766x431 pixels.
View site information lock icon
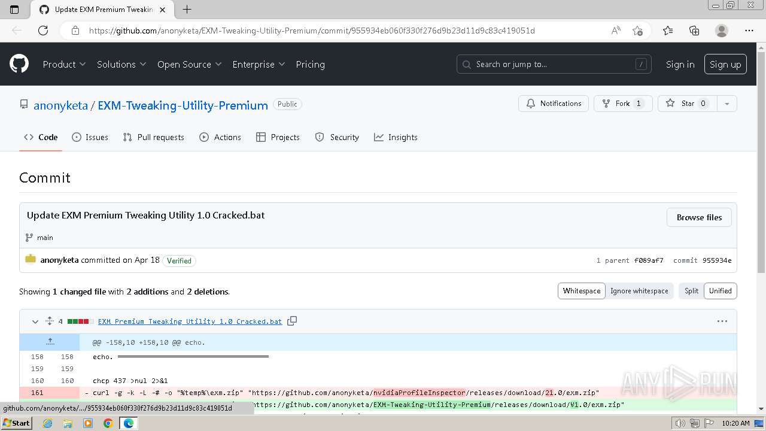pyautogui.click(x=75, y=31)
